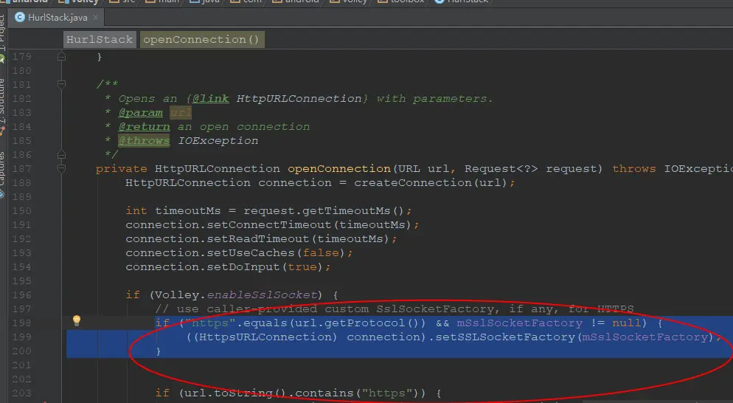Click the 'throws' keyword on line 187
Screen dimensions: 733x403
tap(634, 169)
